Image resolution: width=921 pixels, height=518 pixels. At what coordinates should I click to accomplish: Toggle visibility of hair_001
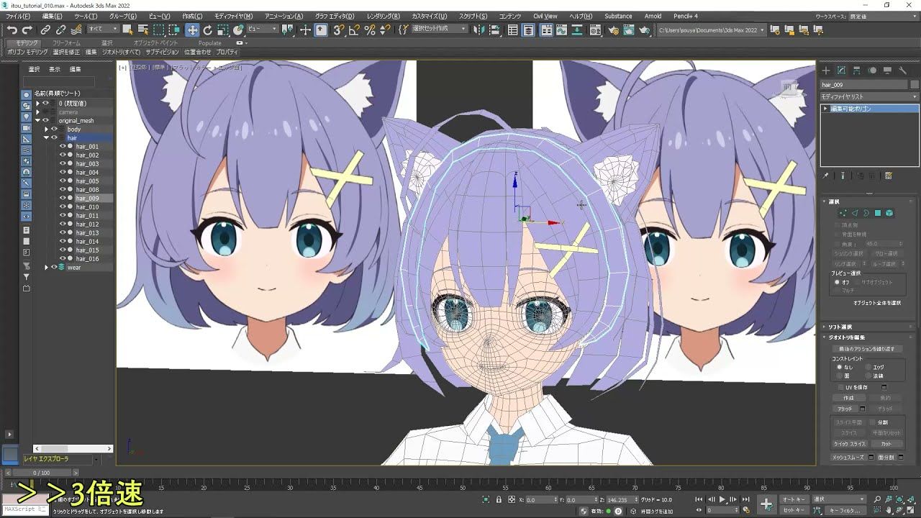[x=63, y=147]
